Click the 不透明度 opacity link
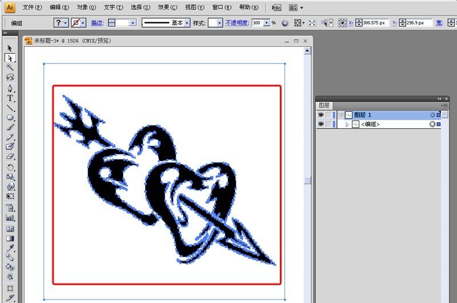Screen dimensions: 457x303 pos(237,23)
